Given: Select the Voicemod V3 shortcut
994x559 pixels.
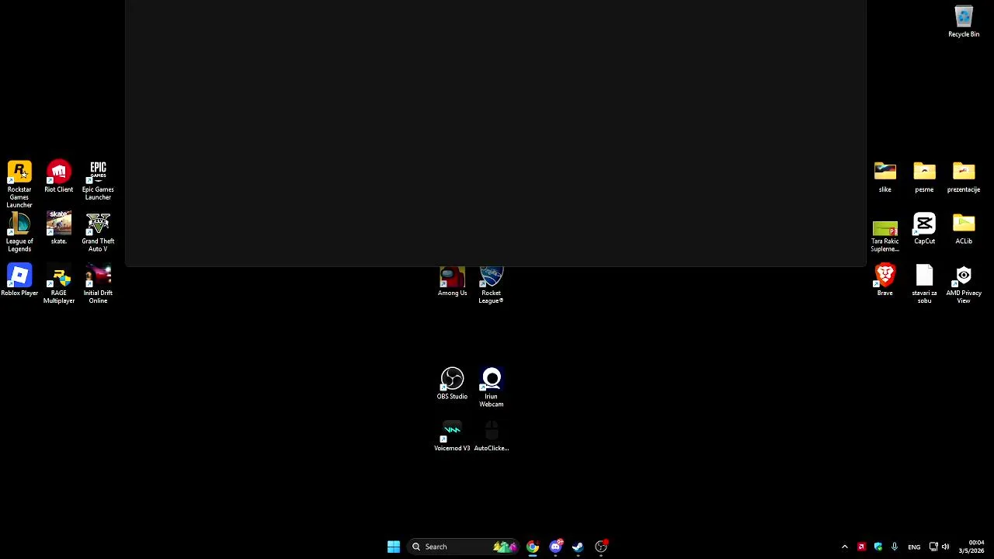Looking at the screenshot, I should point(452,436).
